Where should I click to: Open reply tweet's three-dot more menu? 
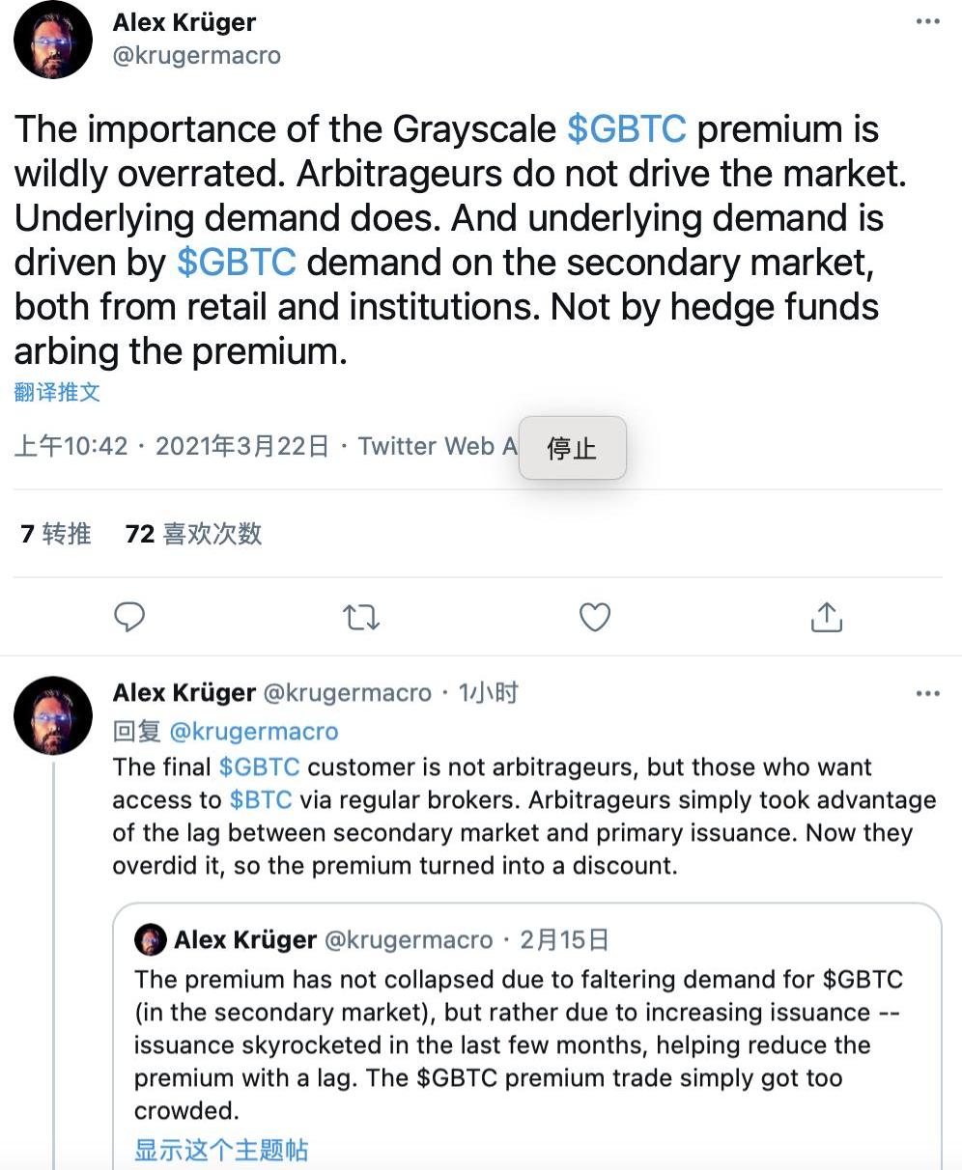pos(927,693)
